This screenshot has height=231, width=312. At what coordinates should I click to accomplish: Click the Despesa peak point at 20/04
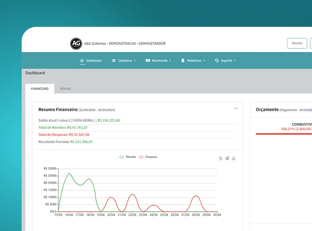tap(111, 198)
